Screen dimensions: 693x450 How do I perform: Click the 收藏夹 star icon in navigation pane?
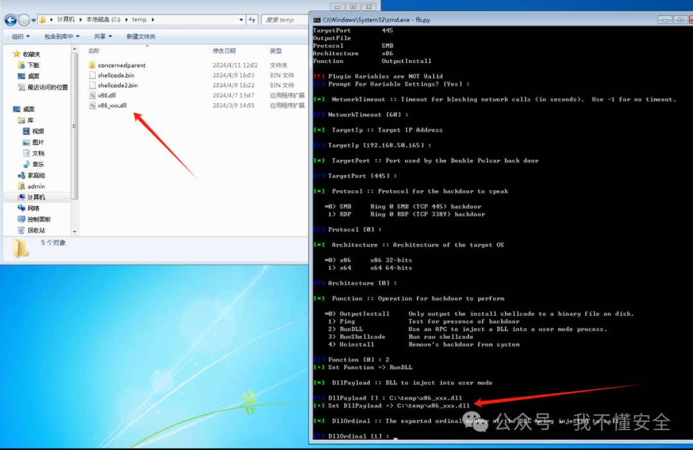tap(16, 54)
